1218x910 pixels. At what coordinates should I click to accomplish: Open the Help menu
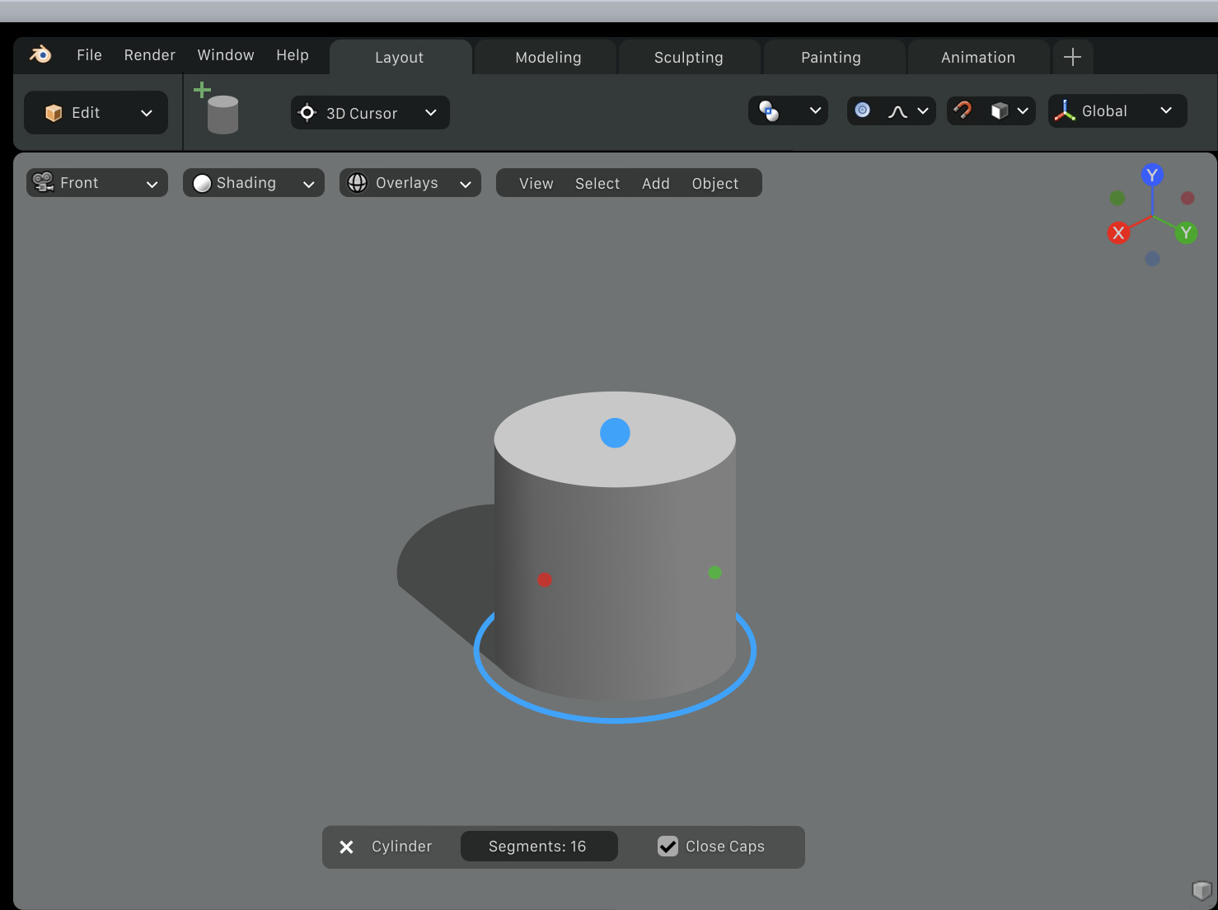pyautogui.click(x=293, y=55)
